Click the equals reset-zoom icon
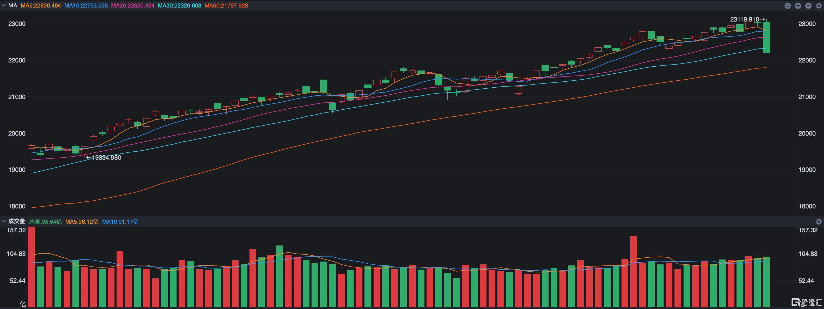 [788, 6]
